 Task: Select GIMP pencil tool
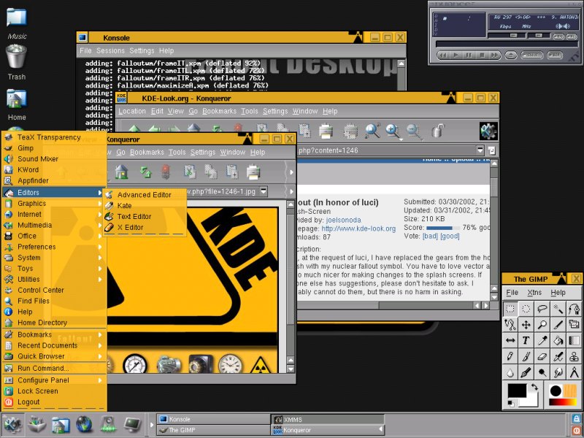coord(510,356)
